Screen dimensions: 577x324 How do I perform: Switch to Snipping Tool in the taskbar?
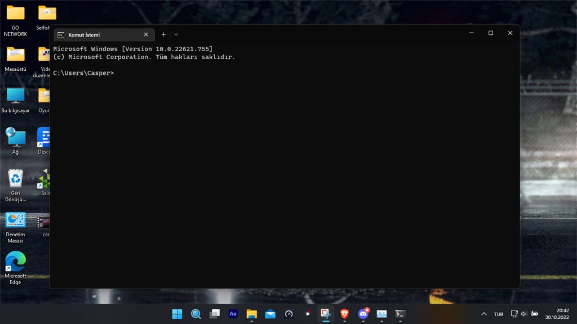click(326, 314)
